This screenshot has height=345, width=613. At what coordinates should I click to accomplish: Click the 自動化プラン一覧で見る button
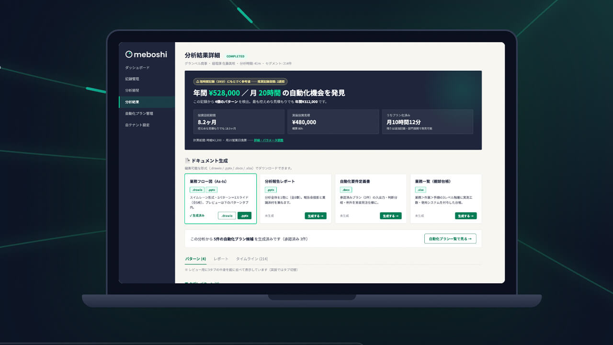click(450, 239)
